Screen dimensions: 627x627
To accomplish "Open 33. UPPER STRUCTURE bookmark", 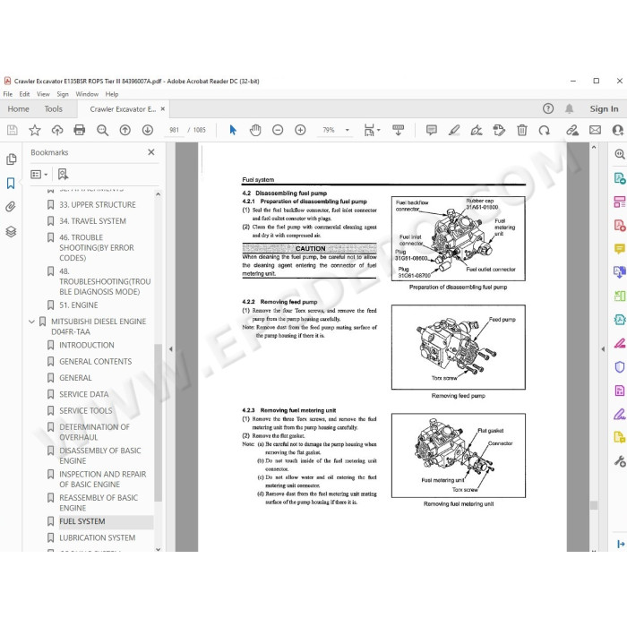I will click(x=98, y=205).
